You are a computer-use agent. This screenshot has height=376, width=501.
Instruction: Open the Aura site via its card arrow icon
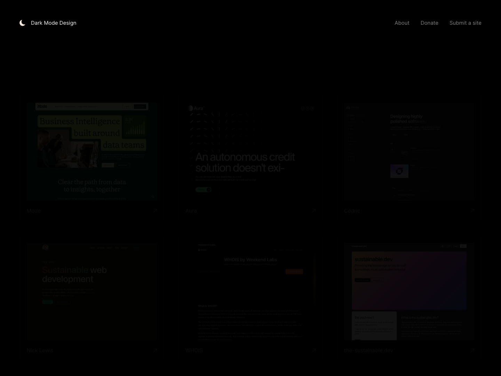[x=313, y=211]
